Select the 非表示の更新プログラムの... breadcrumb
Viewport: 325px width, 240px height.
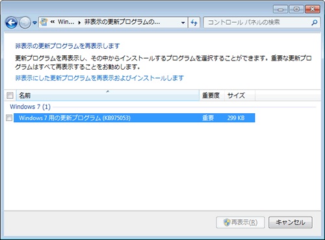[x=122, y=22]
